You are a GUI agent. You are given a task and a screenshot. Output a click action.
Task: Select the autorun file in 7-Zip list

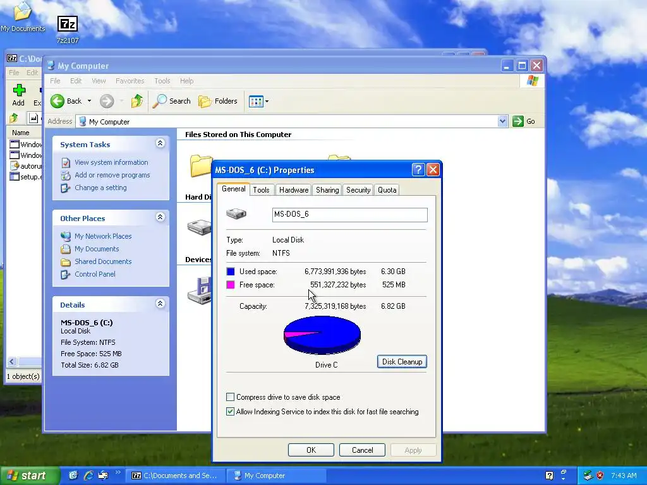(25, 166)
